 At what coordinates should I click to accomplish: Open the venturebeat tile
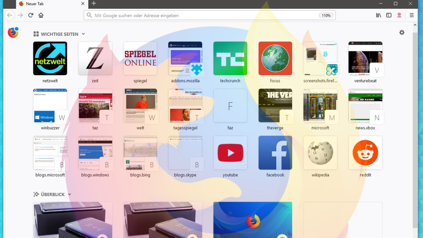pos(365,58)
